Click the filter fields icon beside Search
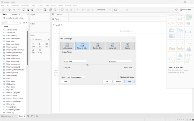 point(20,23)
